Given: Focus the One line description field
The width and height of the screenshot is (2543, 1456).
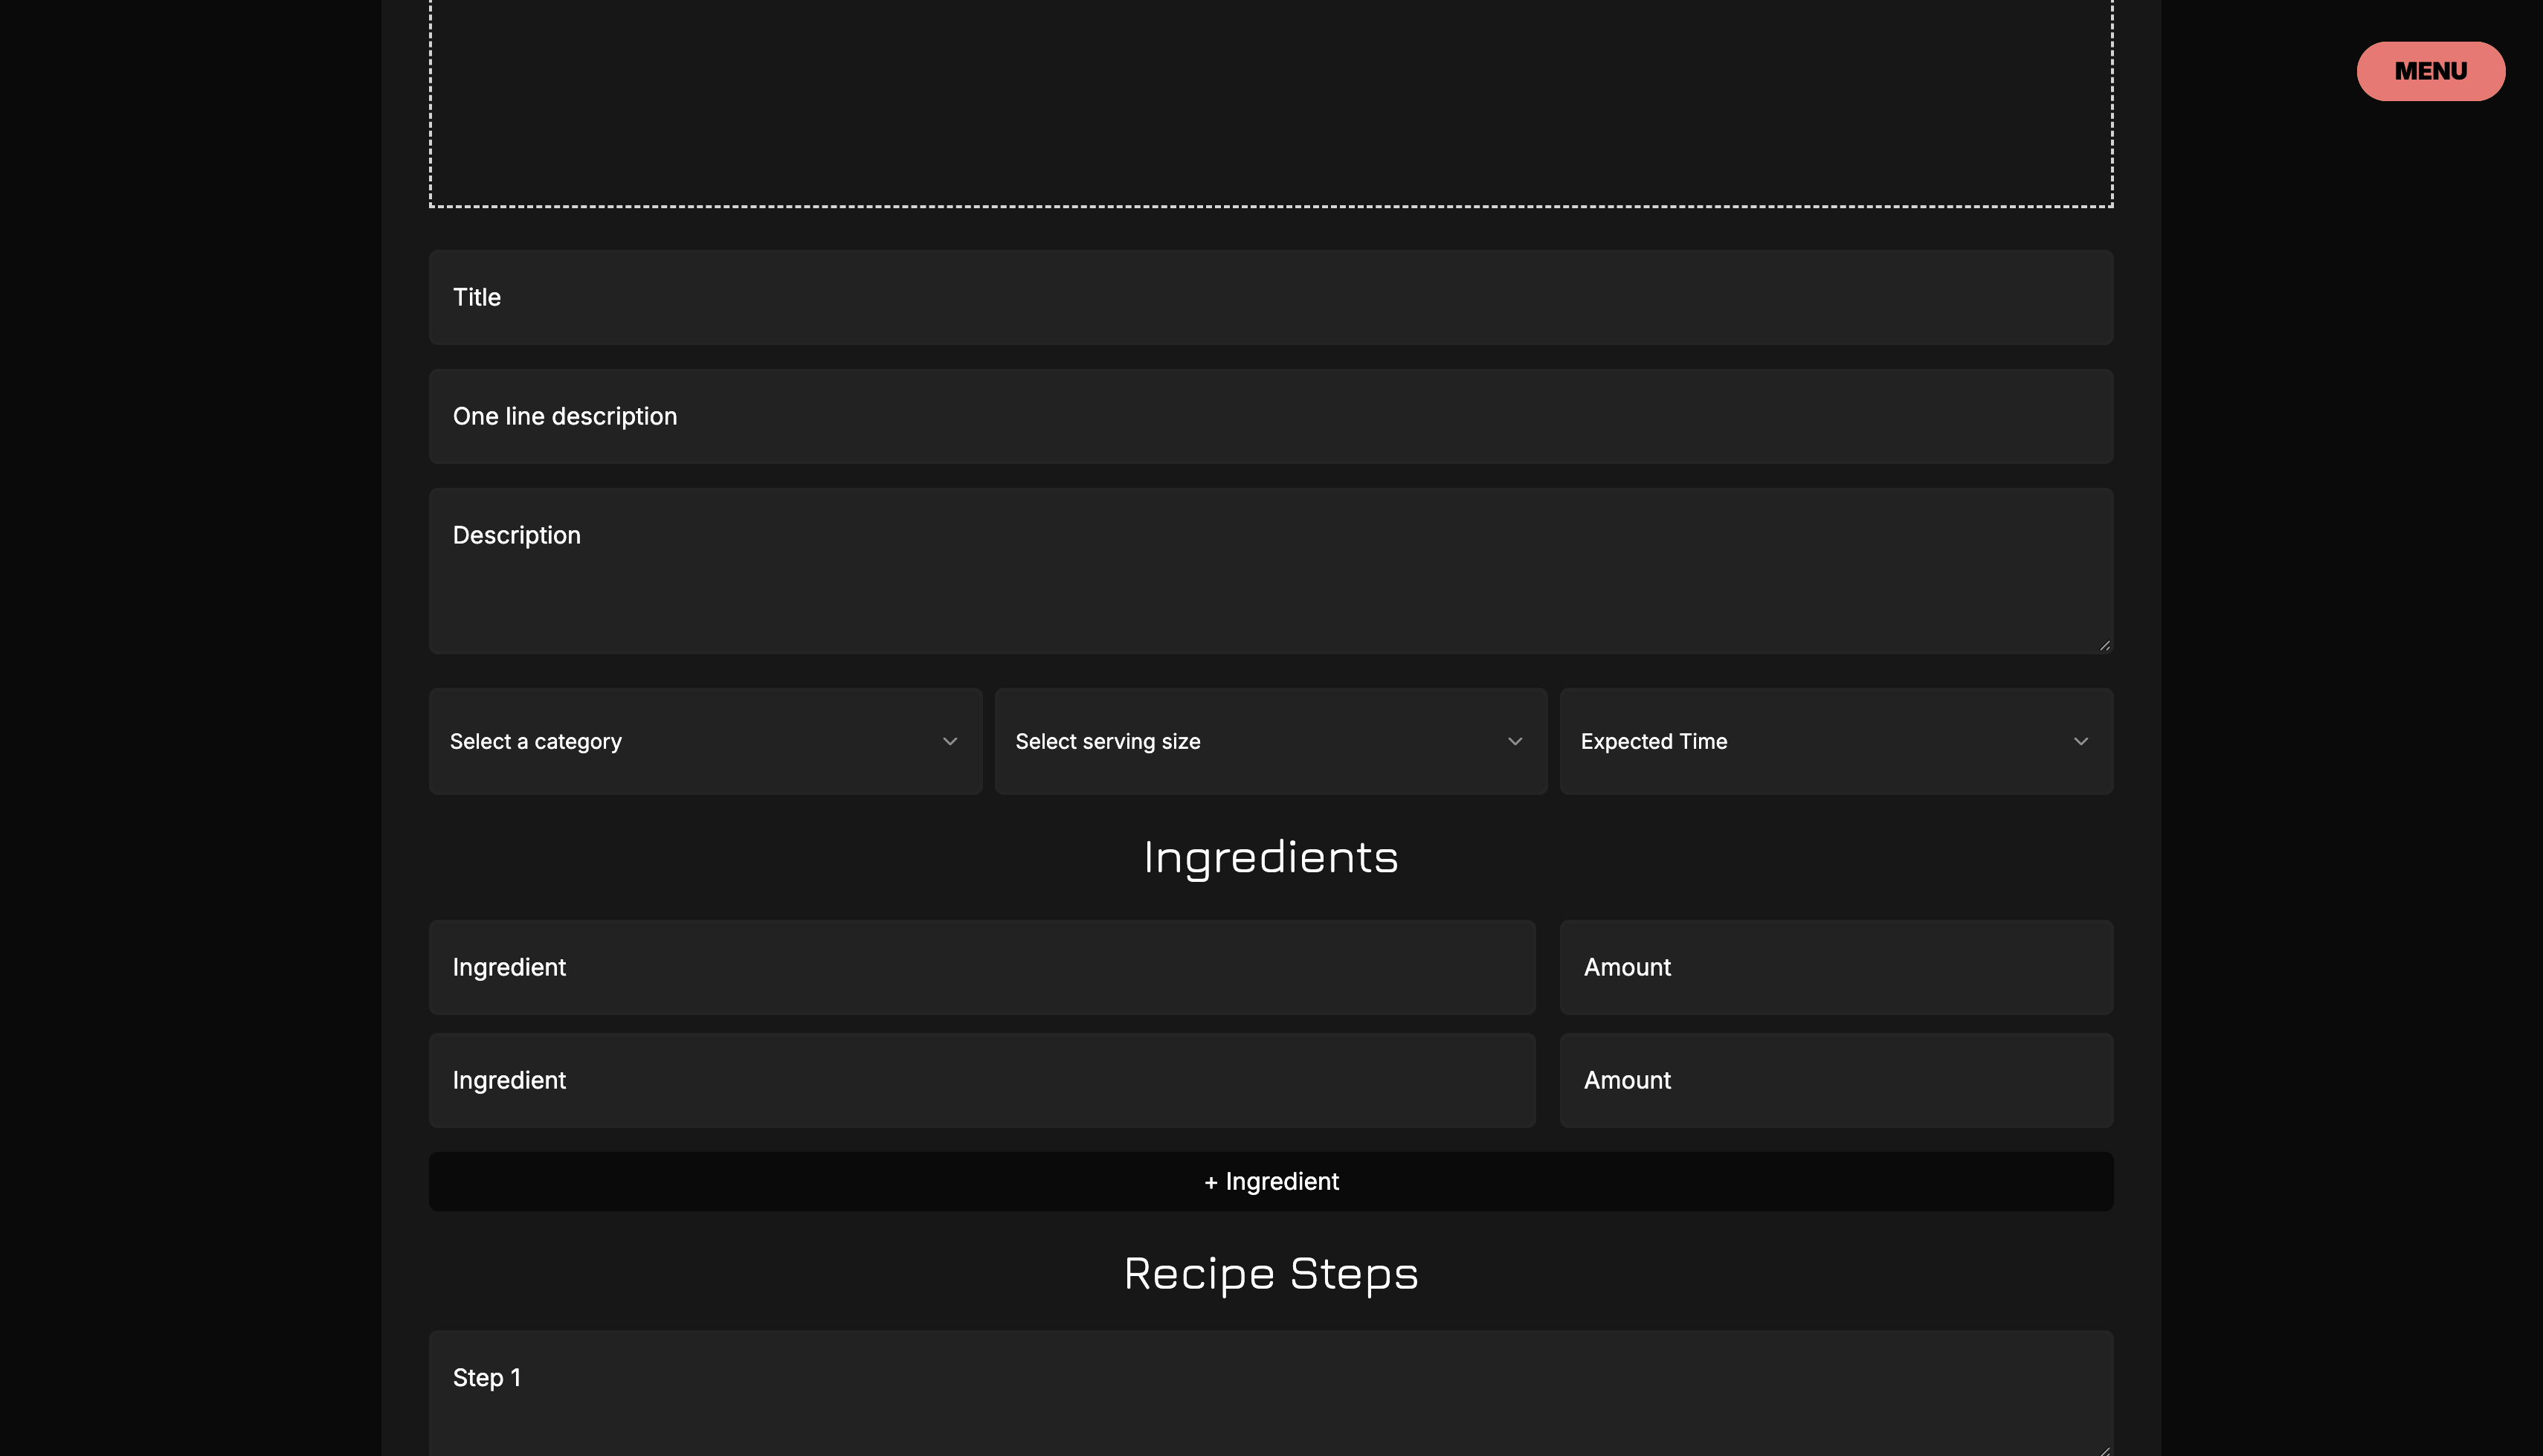Looking at the screenshot, I should coord(1269,416).
